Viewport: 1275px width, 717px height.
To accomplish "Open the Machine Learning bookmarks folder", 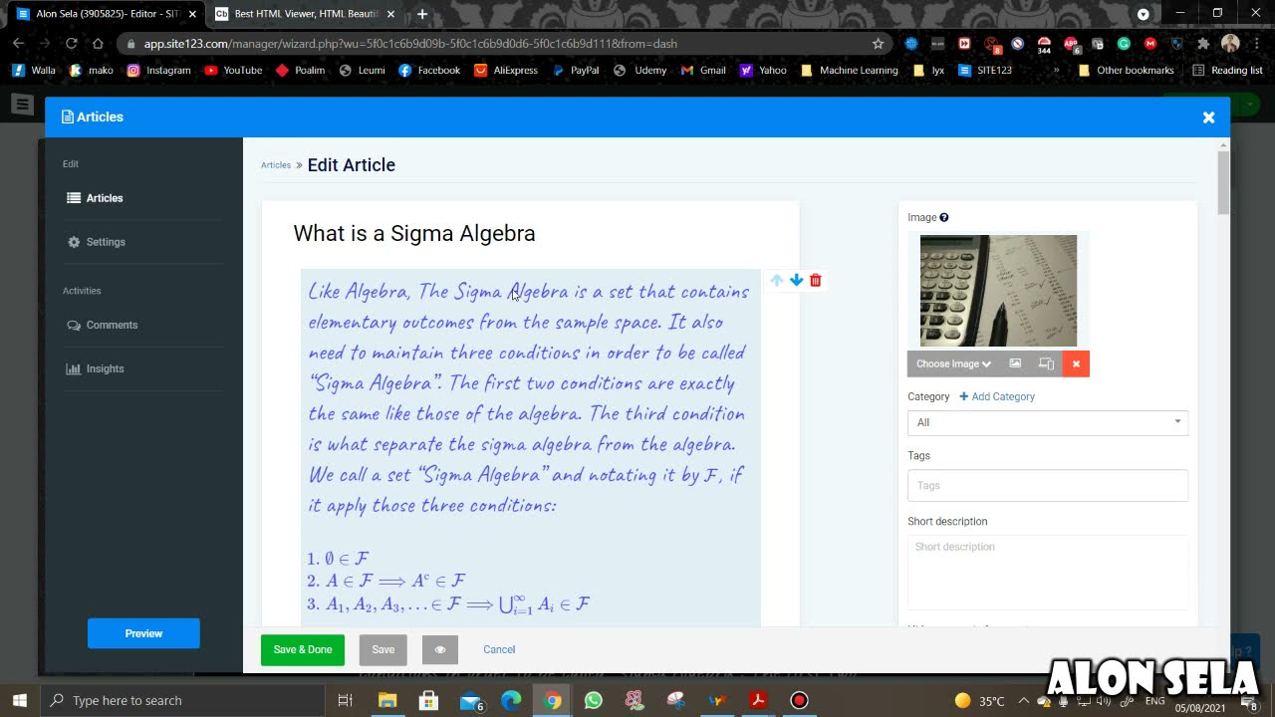I will 849,71.
